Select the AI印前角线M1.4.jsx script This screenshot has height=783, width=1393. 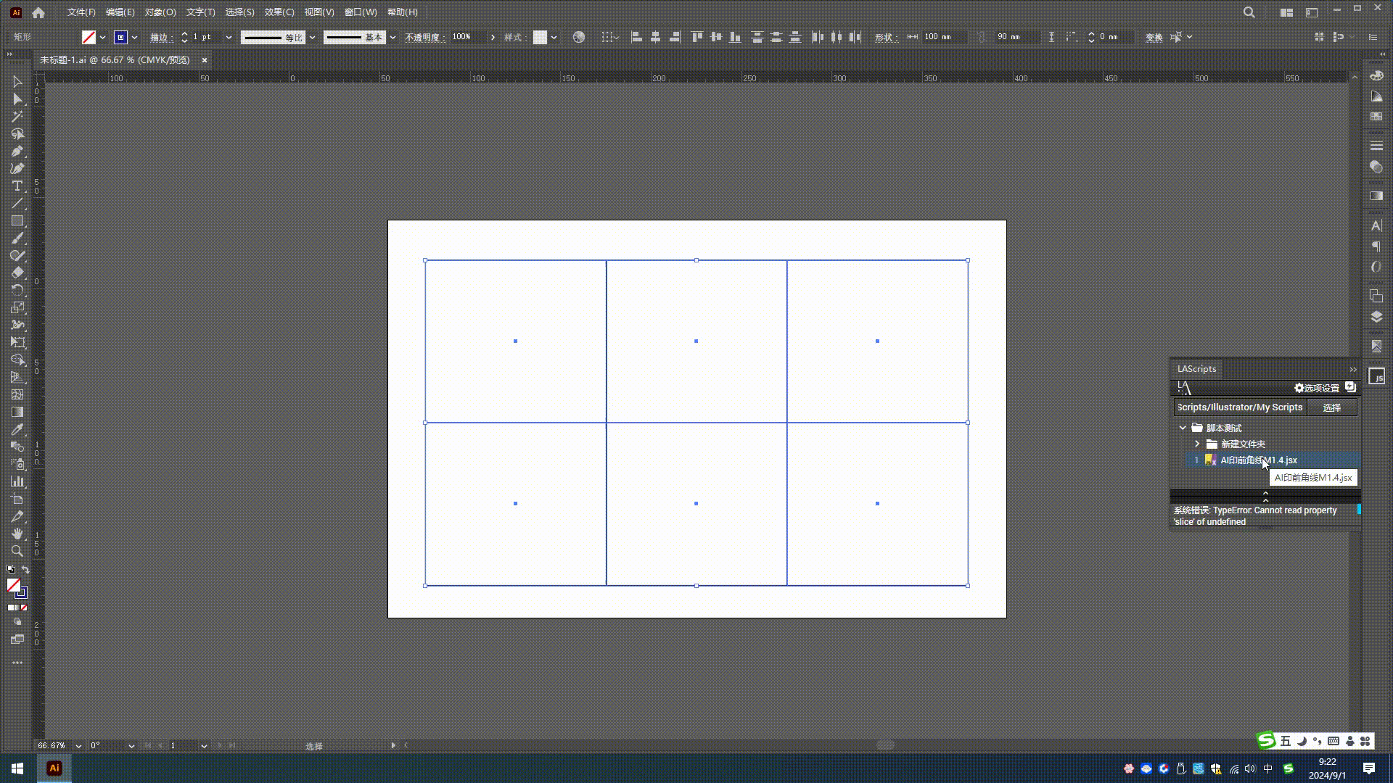coord(1257,460)
